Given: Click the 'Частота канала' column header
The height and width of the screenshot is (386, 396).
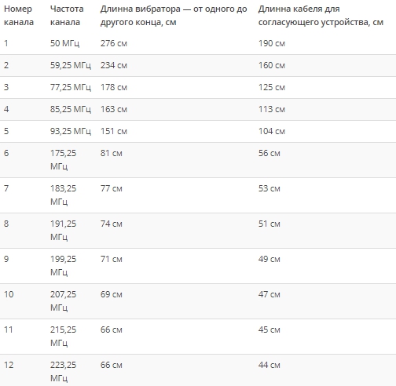Looking at the screenshot, I should 67,16.
